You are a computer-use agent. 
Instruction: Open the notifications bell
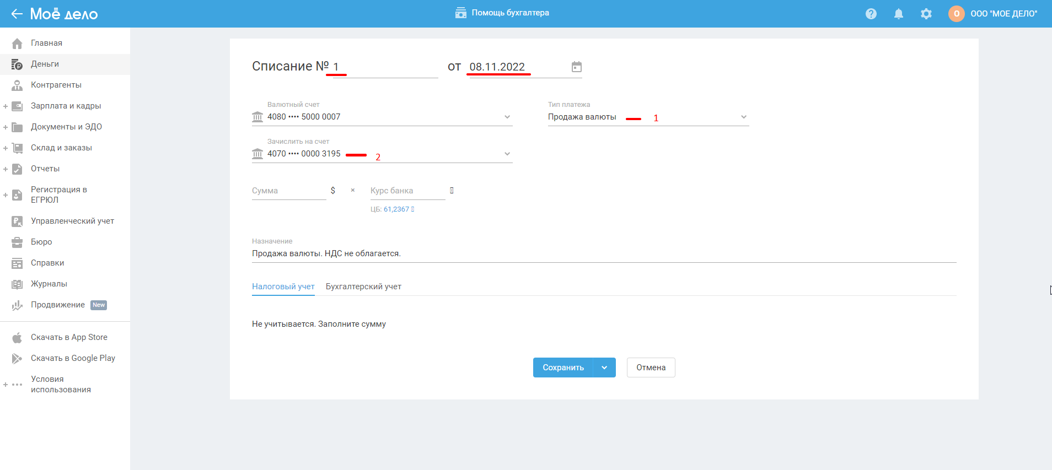(898, 14)
